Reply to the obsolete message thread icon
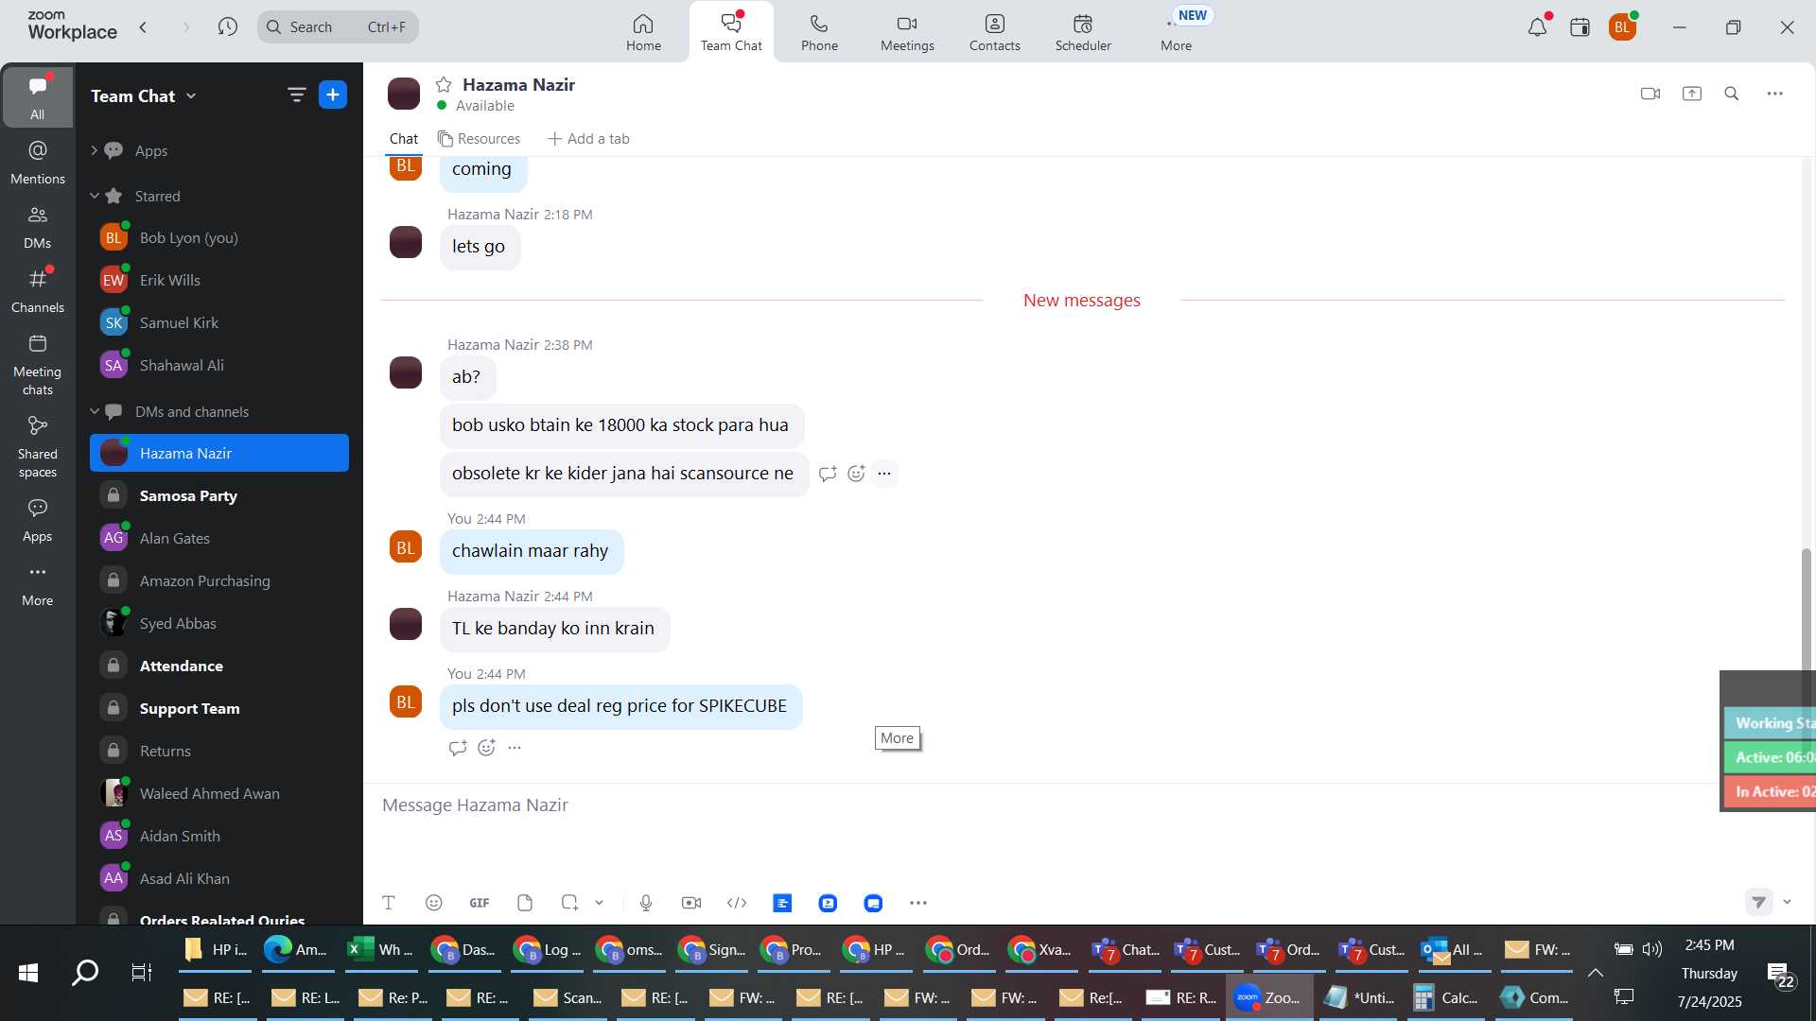 pos(828,474)
